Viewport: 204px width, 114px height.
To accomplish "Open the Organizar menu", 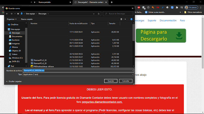I will click(x=12, y=19).
